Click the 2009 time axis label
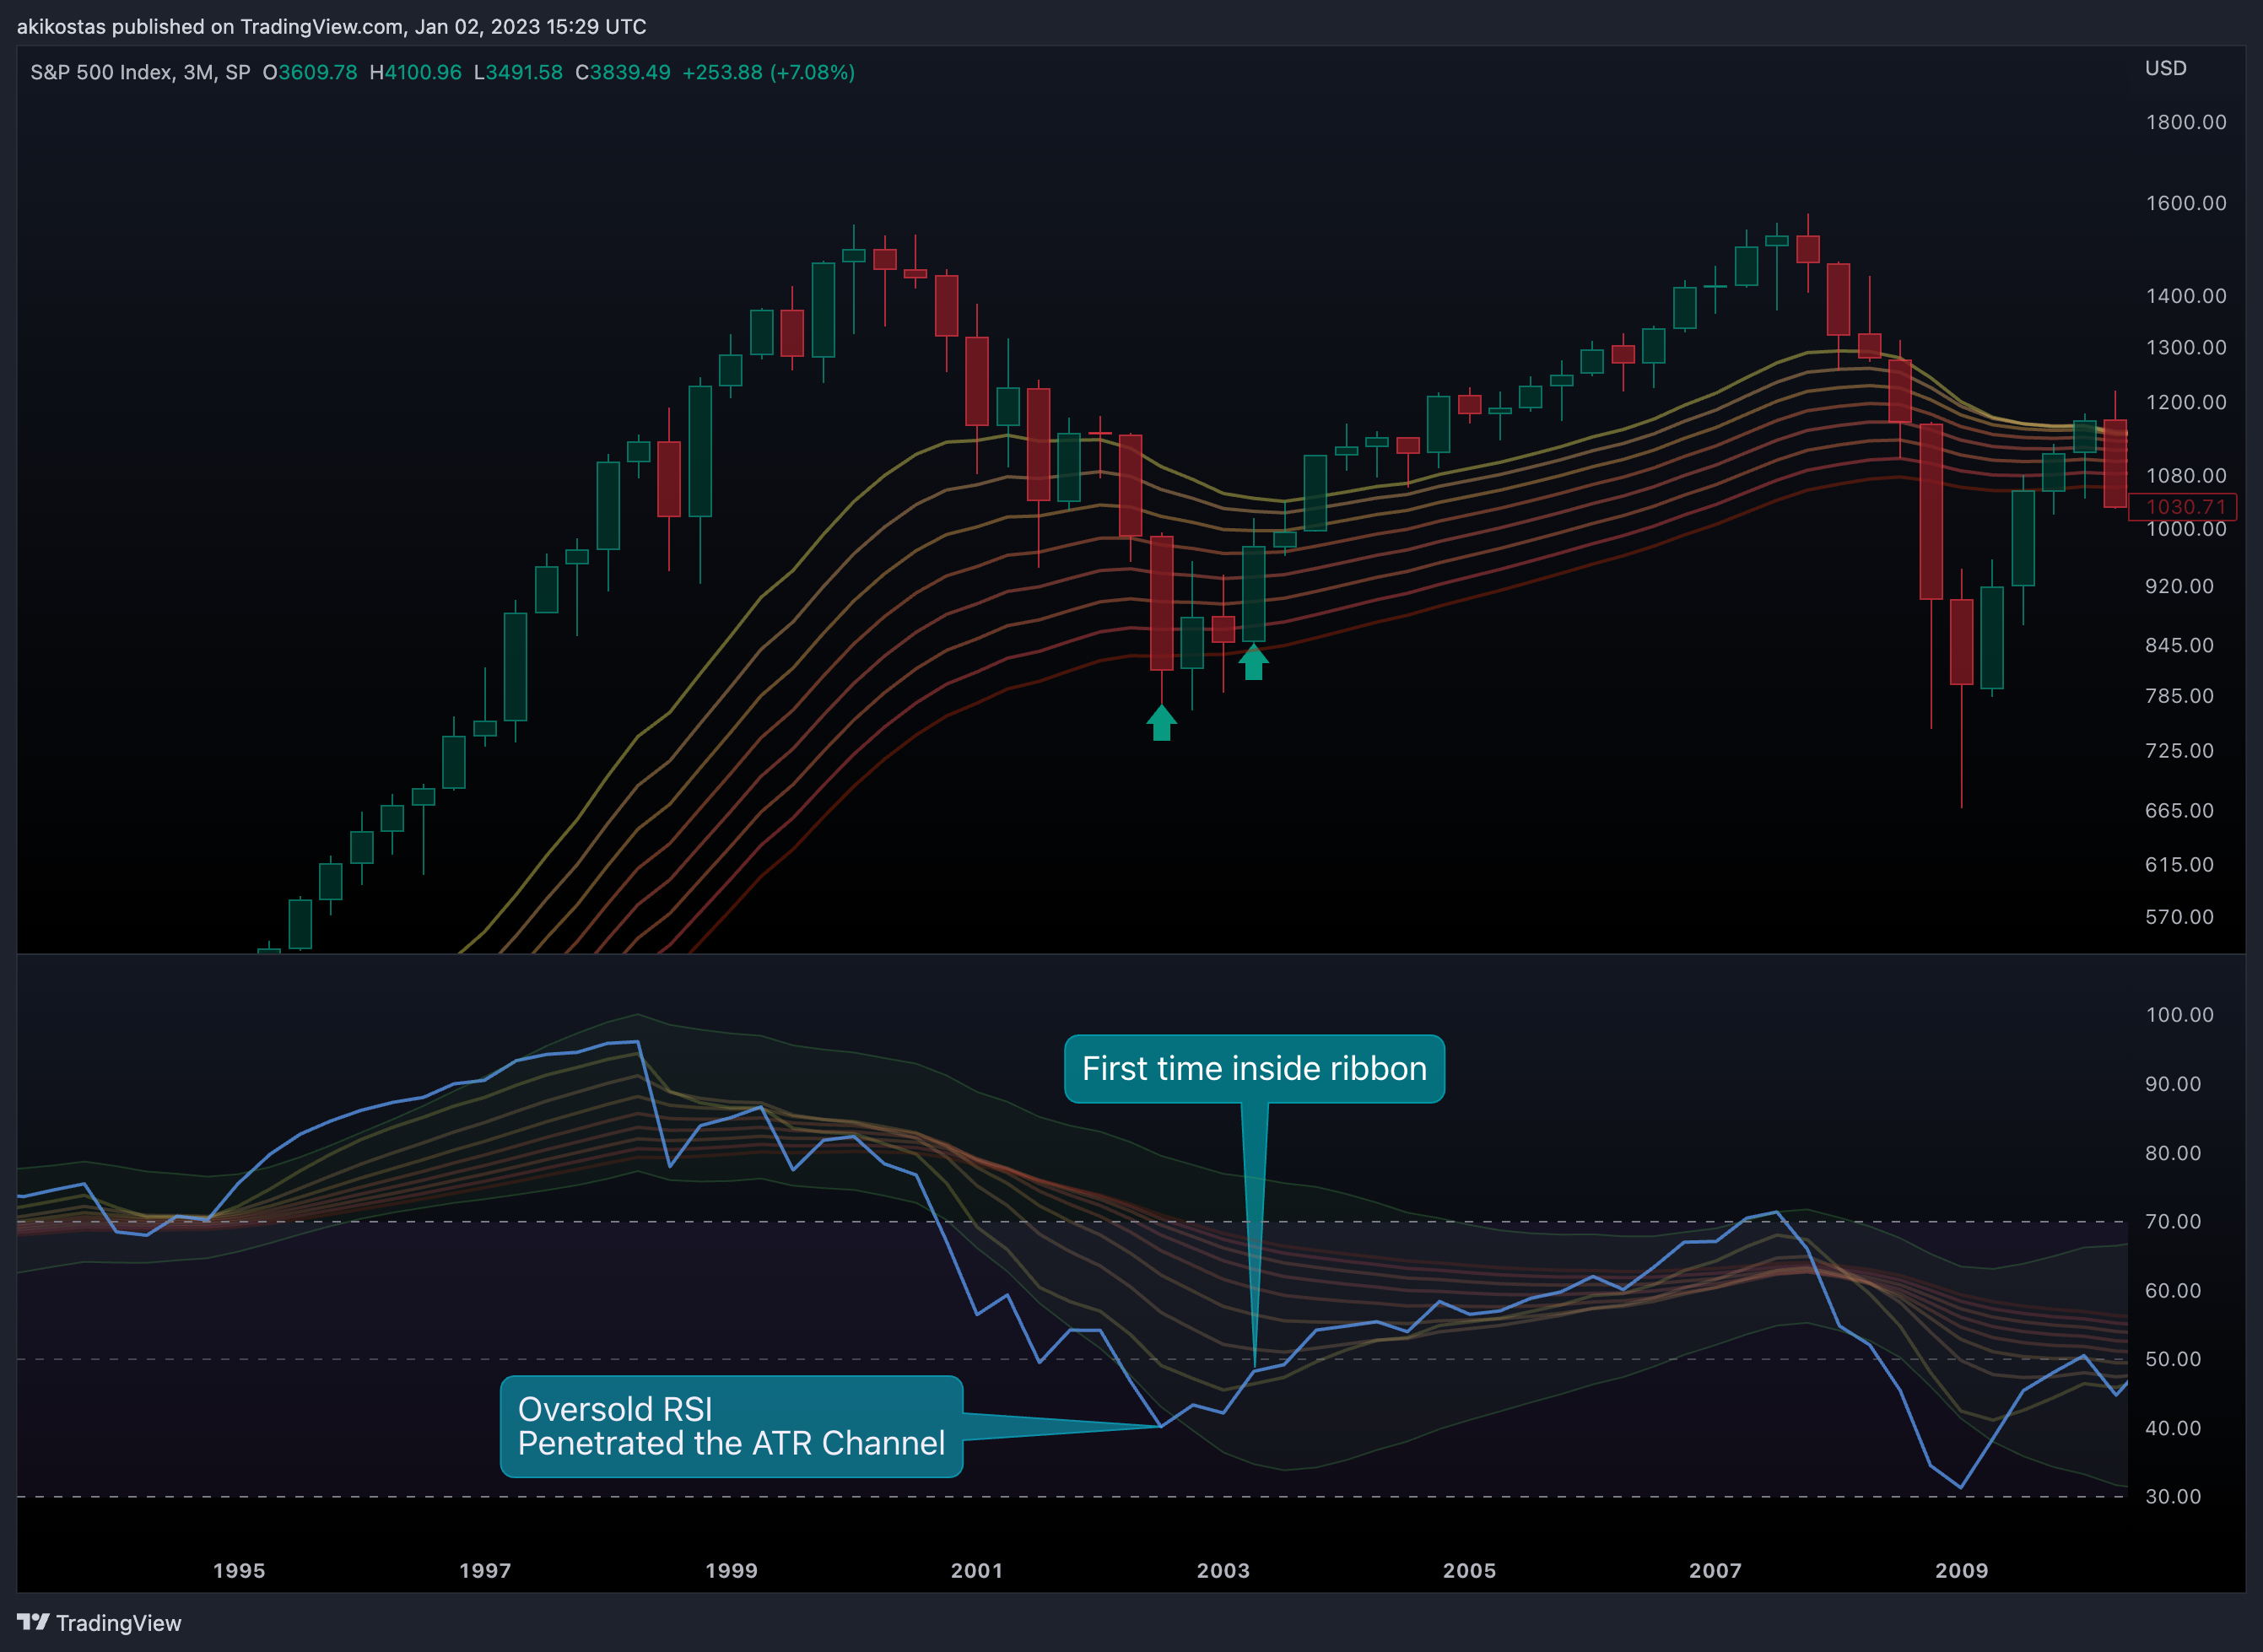Image resolution: width=2263 pixels, height=1652 pixels. click(x=1961, y=1570)
